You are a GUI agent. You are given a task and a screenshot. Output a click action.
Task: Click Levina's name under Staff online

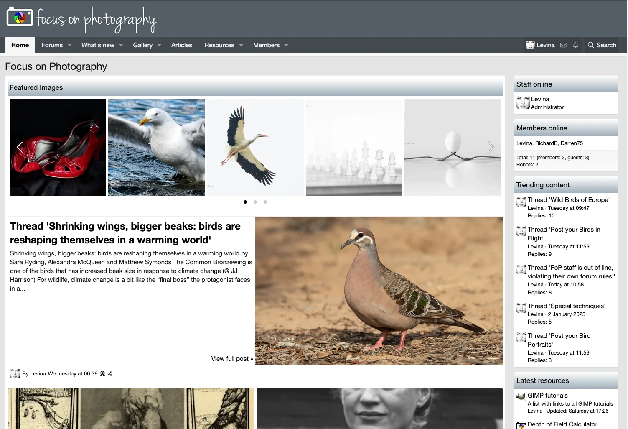tap(540, 99)
